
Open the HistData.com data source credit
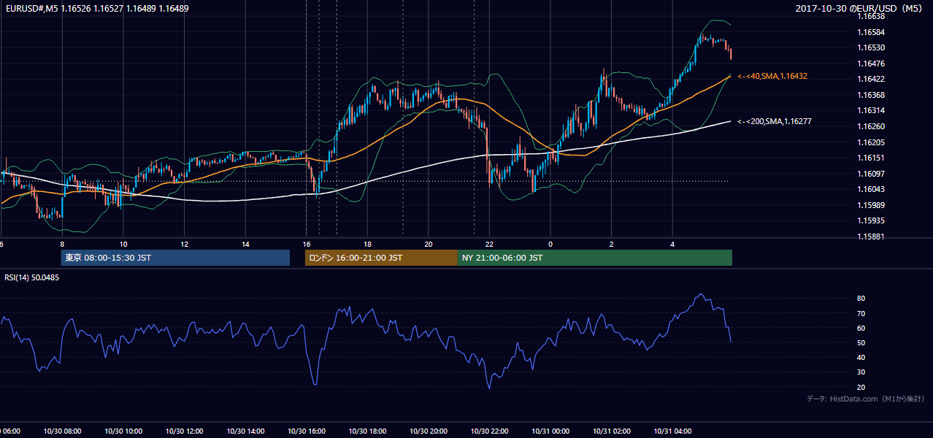click(x=866, y=399)
